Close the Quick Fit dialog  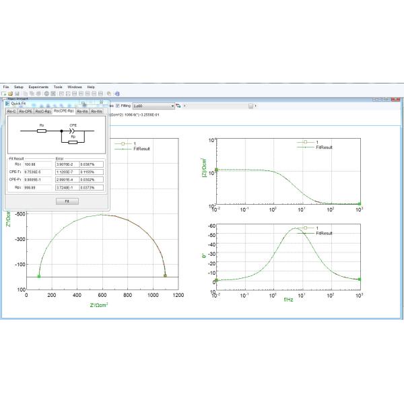tap(102, 103)
